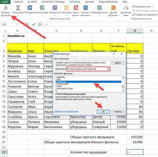The image size is (158, 157).
Task: Open the Автосумма sigma icon
Action: tap(18, 8)
